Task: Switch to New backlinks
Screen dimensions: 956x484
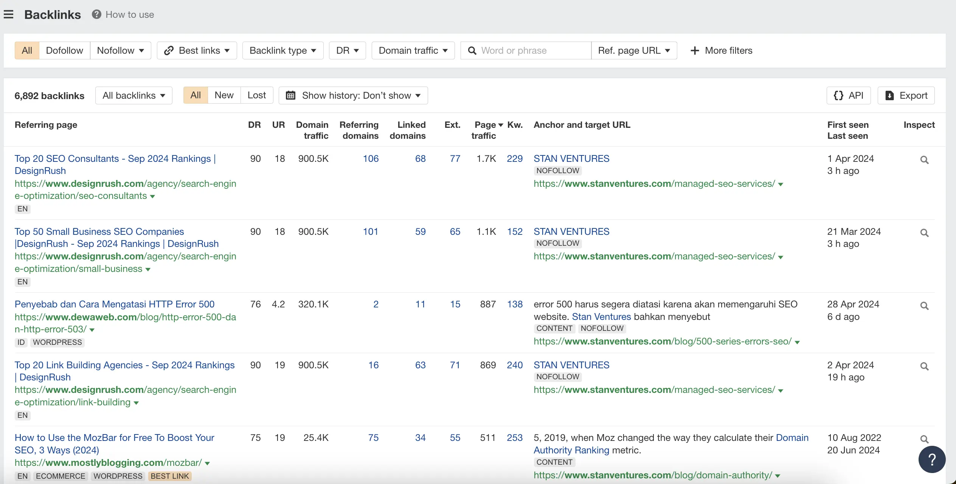Action: [224, 95]
